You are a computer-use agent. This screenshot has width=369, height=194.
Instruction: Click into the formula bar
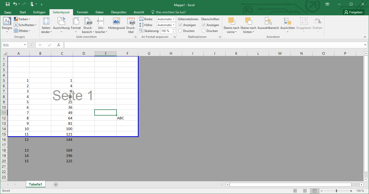click(214, 45)
